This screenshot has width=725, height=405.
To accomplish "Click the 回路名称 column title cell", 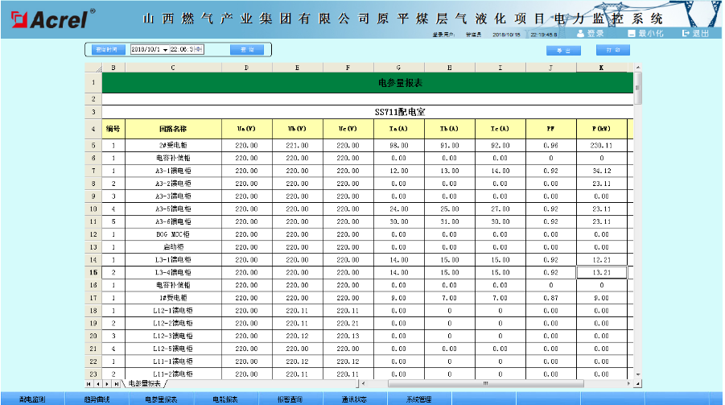I will 173,129.
